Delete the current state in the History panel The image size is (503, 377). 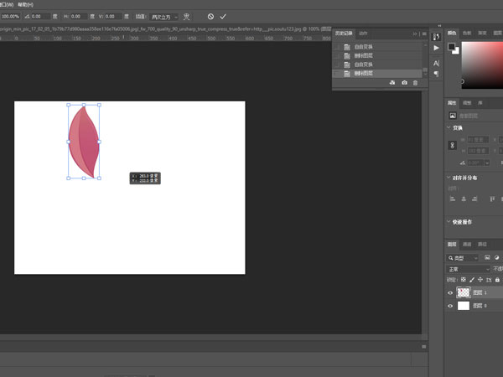414,83
